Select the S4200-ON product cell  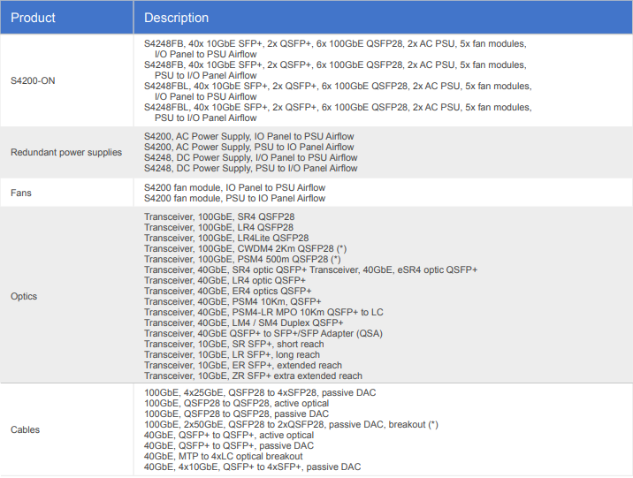pos(35,80)
